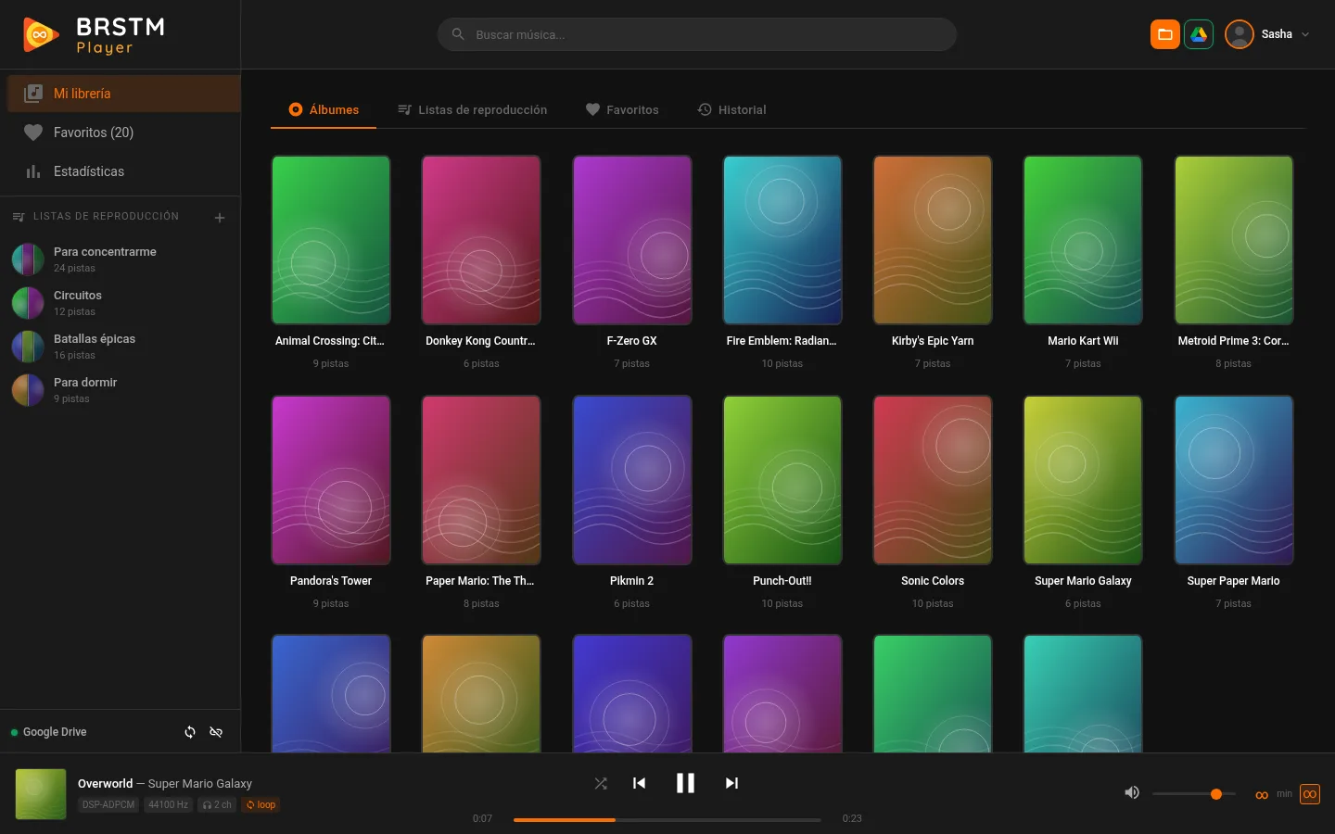Open Mi librería in the sidebar
Screen dimensions: 1335x834
123,94
